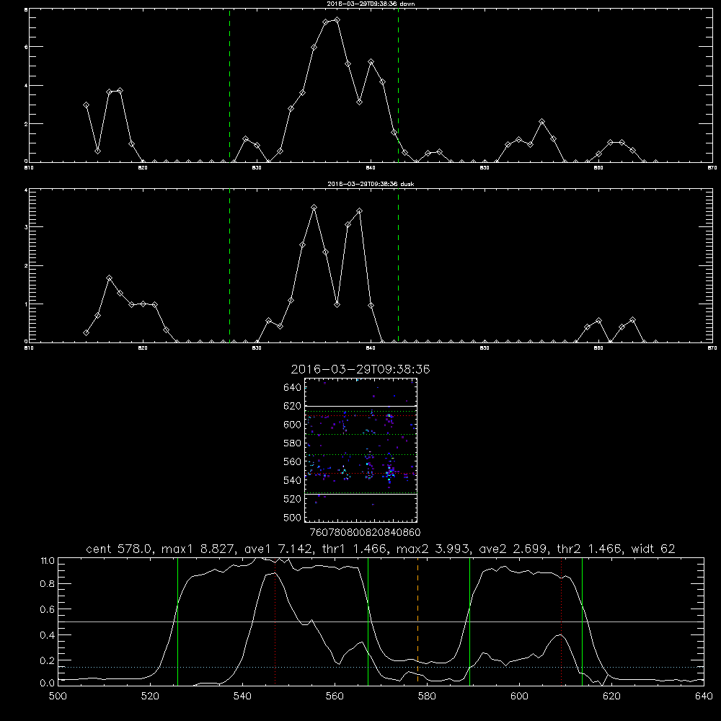Screen dimensions: 721x721
Task: Click y-axis label '520' beside the spectral image
Action: [293, 499]
